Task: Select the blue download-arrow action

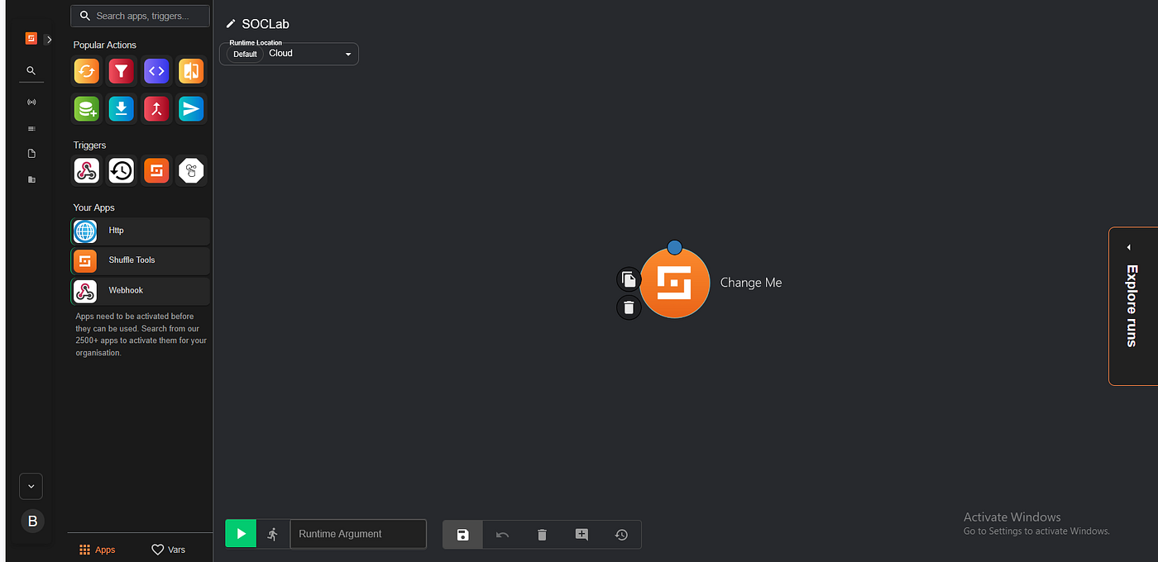Action: (122, 109)
